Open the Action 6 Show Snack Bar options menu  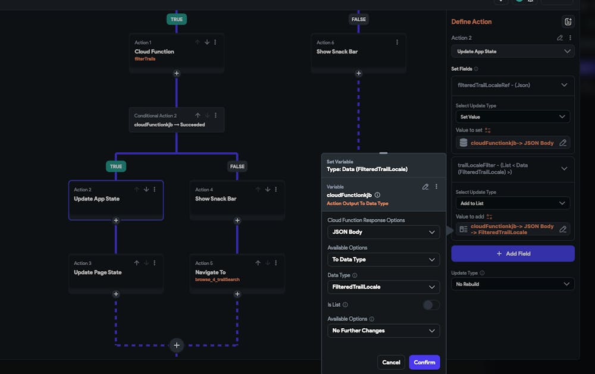click(x=397, y=42)
